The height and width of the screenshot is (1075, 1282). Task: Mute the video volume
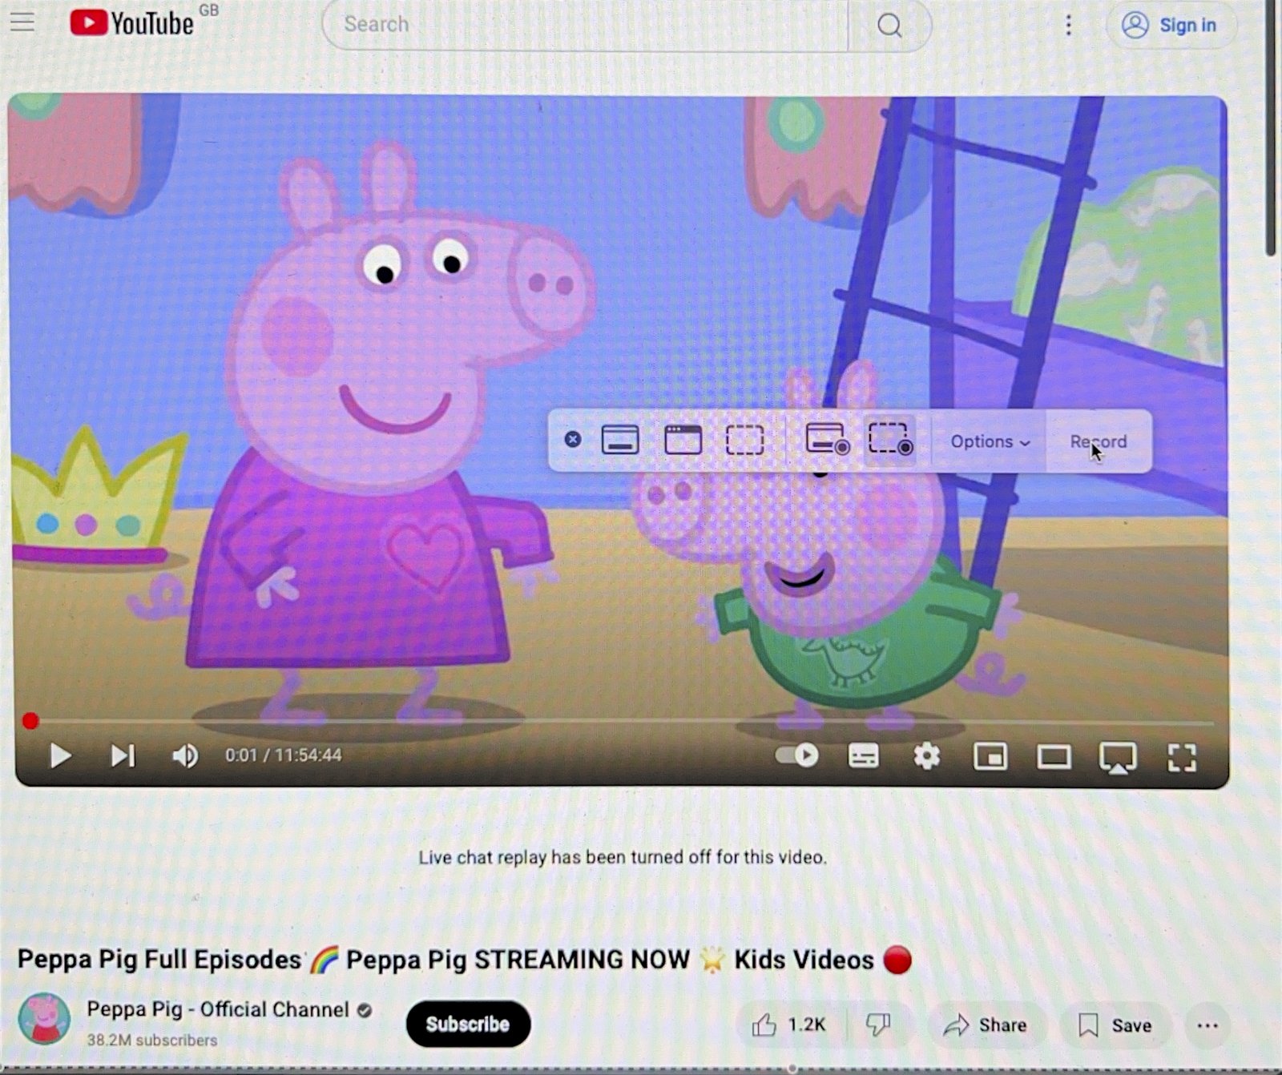click(185, 755)
